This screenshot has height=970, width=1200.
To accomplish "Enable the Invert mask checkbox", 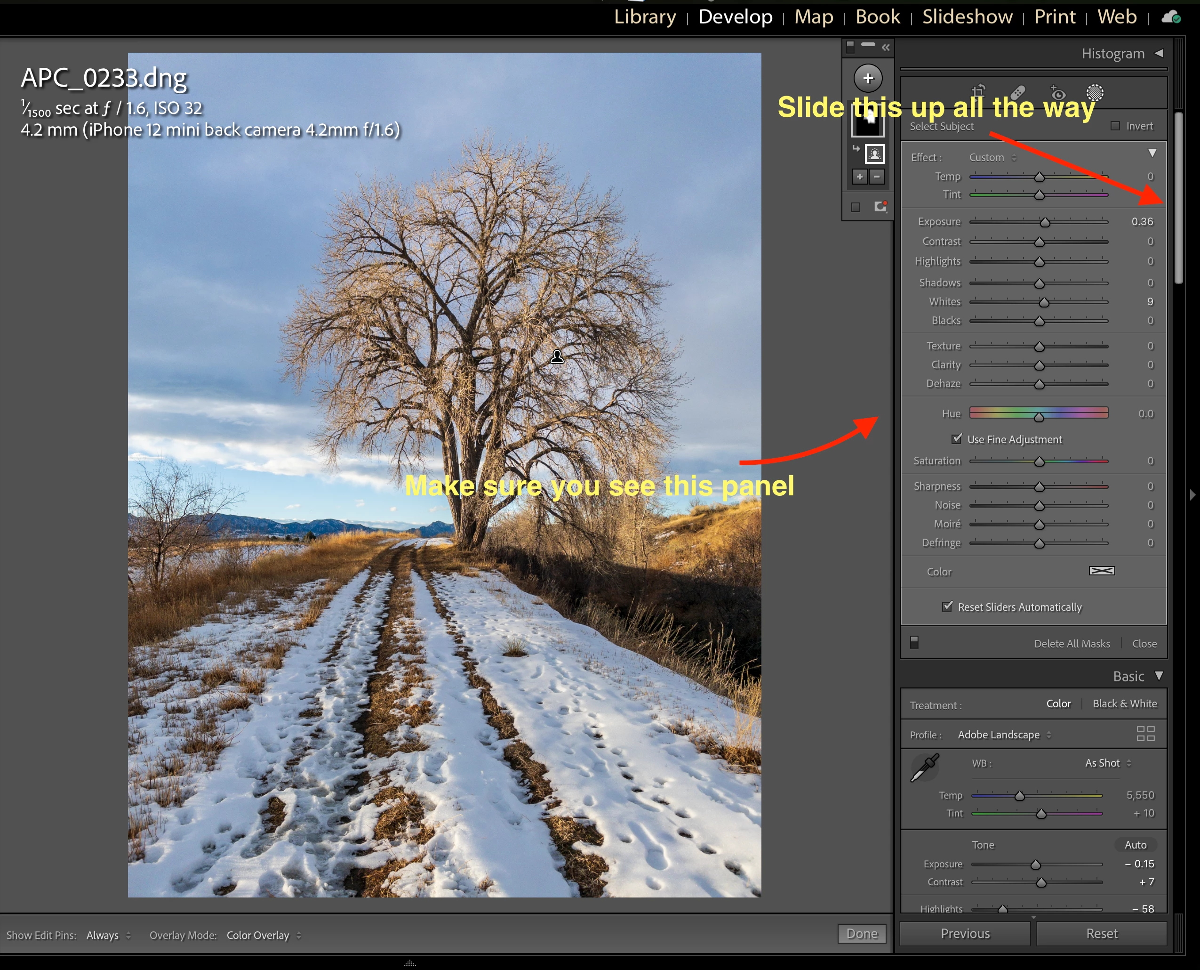I will (1115, 126).
